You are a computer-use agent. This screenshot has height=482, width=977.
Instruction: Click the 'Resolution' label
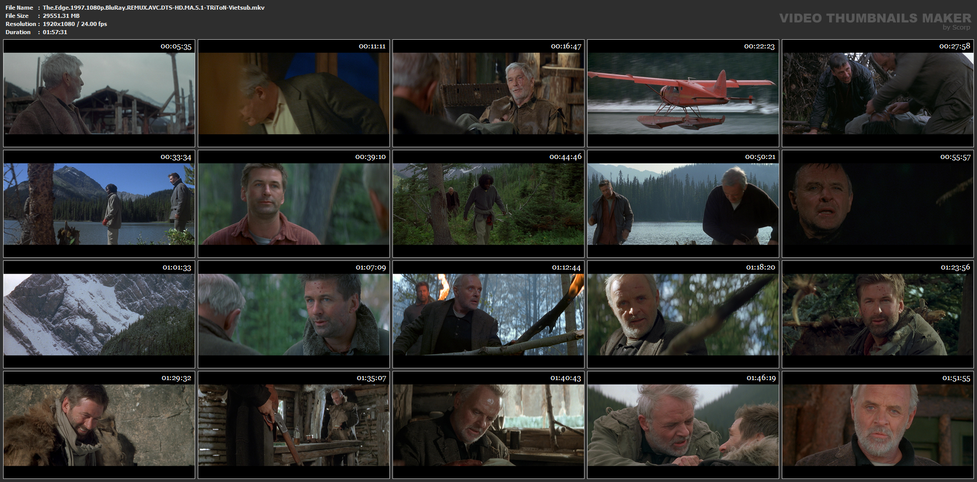coord(21,24)
